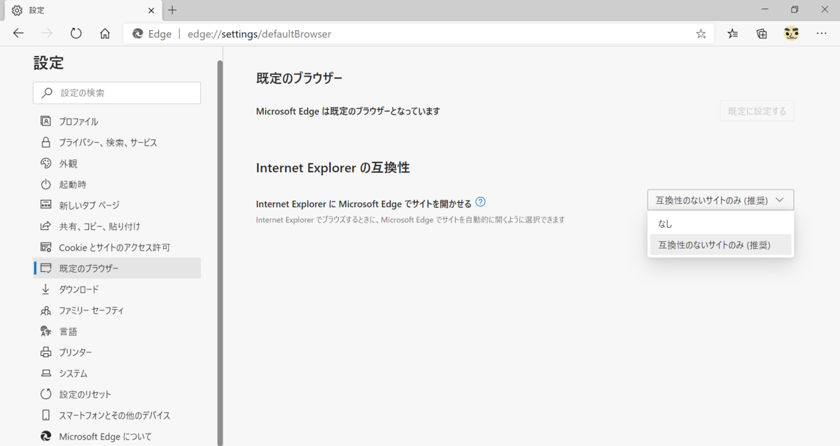Screen dimensions: 840x446
Task: Open the 設定のリセット settings label
Action: pyautogui.click(x=85, y=394)
